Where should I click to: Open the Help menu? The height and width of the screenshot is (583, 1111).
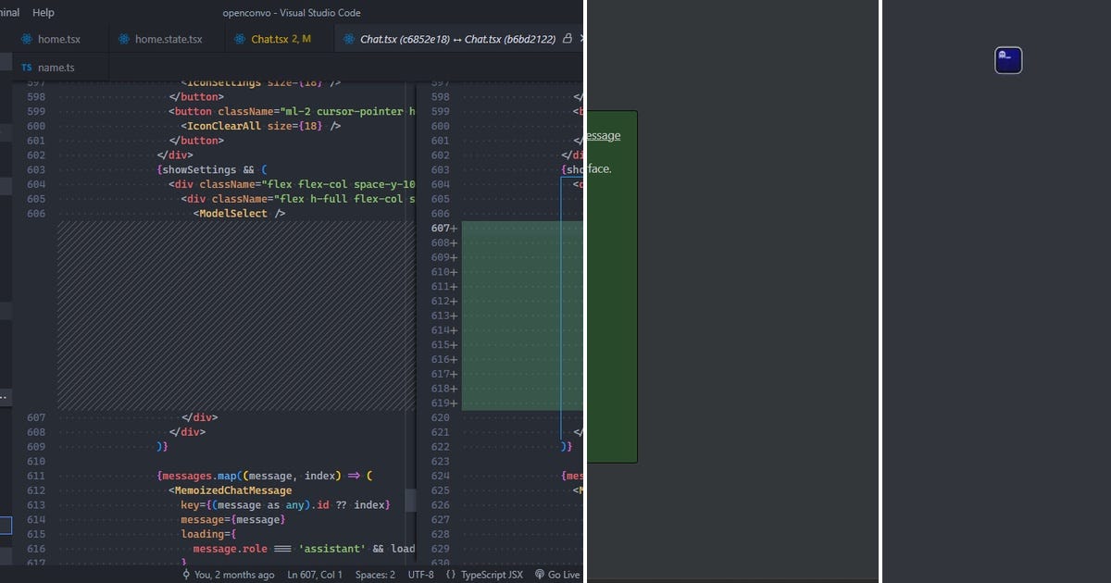coord(43,12)
